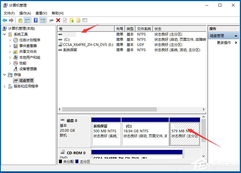Collapse the 存储 tree node
This screenshot has width=241, height=173.
tap(4, 75)
